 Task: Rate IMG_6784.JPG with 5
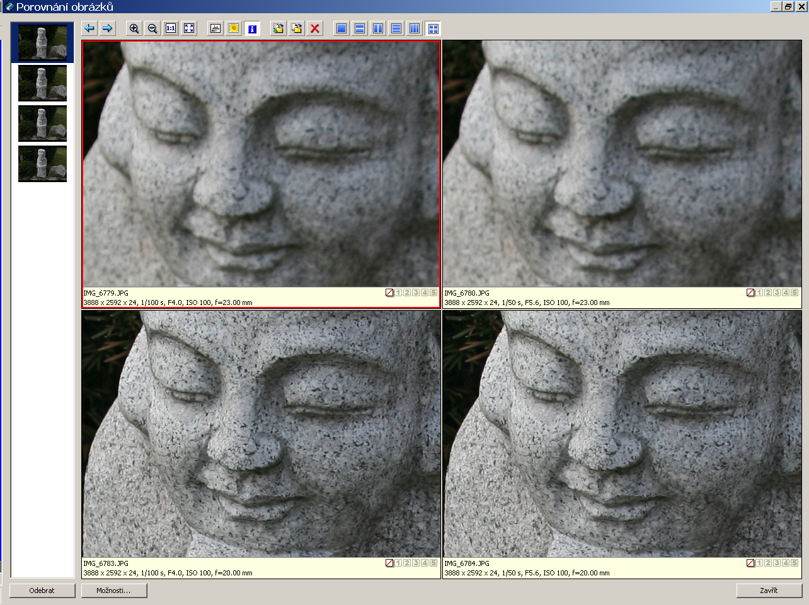795,563
